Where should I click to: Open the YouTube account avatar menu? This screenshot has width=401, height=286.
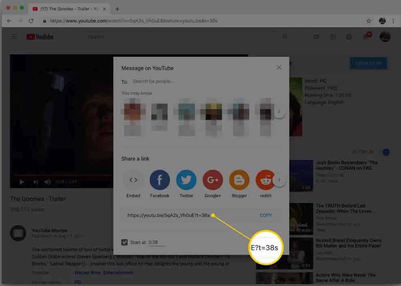coord(385,37)
